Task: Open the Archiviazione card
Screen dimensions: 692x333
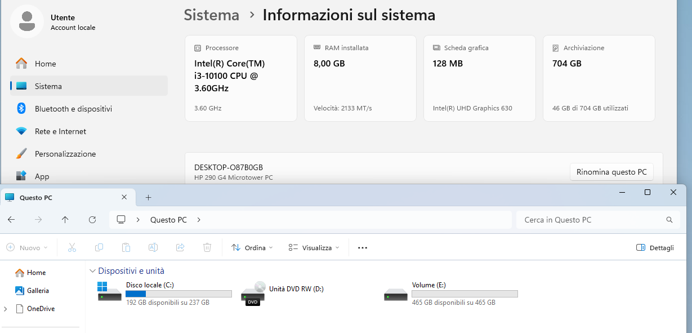Action: click(599, 78)
